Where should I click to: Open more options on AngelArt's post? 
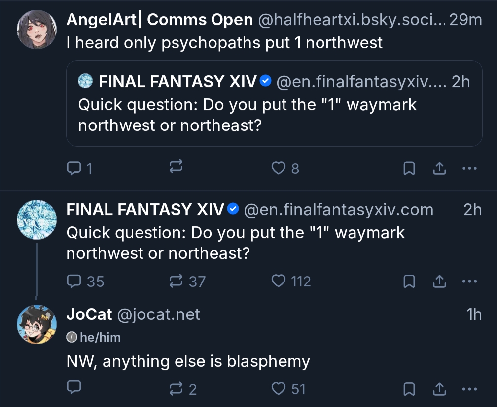click(469, 169)
